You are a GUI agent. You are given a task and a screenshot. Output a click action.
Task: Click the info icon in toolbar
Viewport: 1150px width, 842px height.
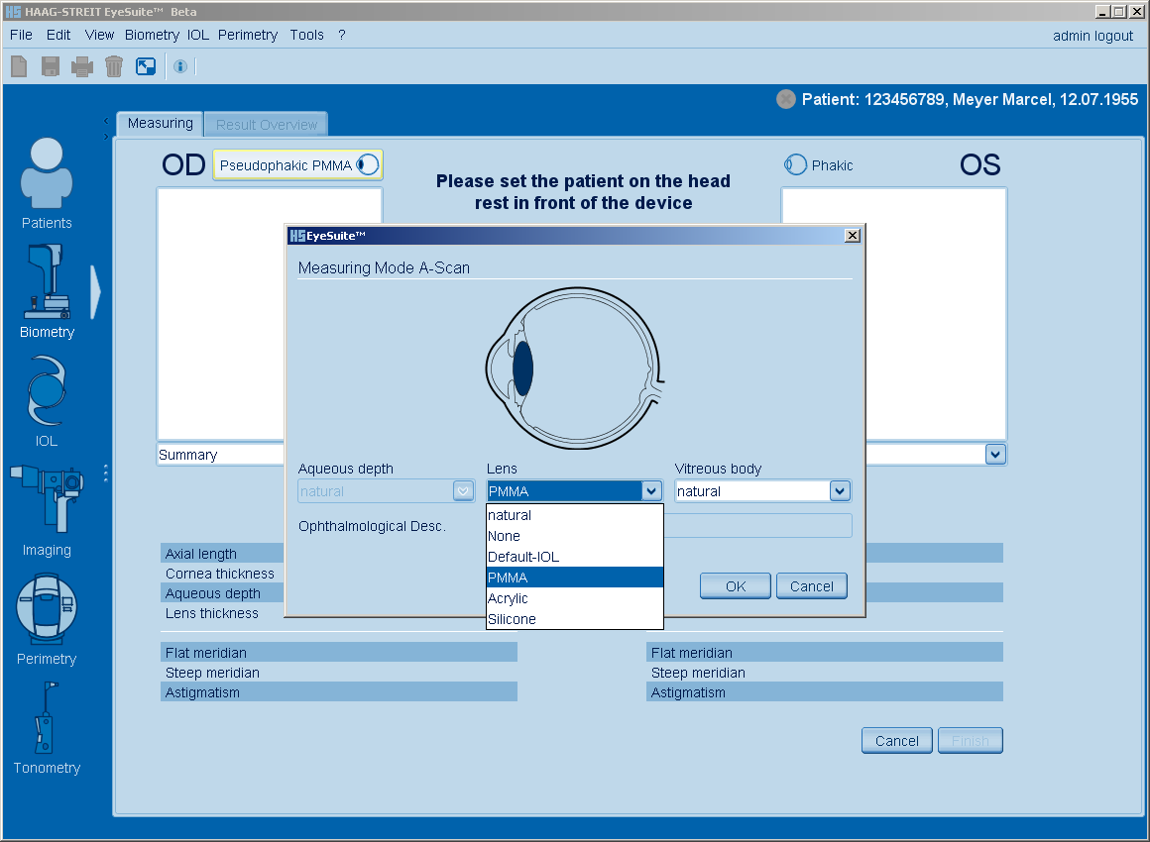[179, 66]
